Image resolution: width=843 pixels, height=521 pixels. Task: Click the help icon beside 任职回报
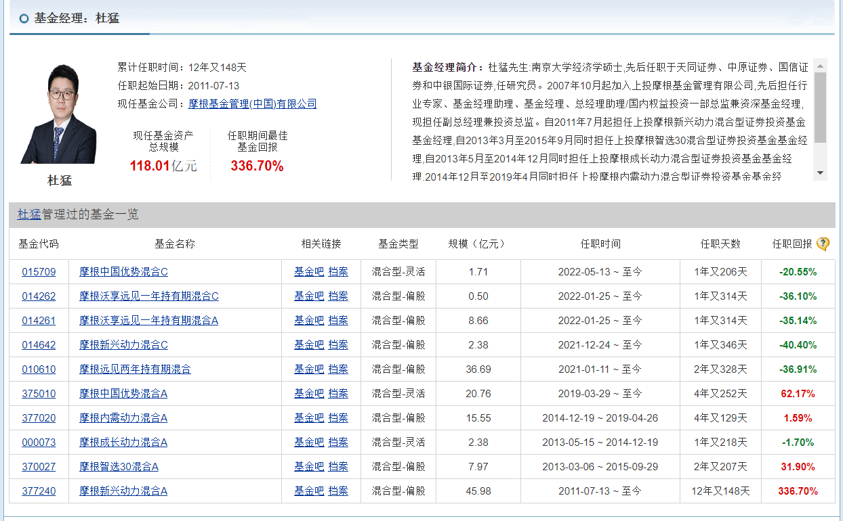click(x=823, y=244)
